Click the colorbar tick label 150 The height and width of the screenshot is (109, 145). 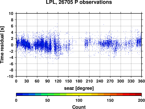(x=110, y=100)
